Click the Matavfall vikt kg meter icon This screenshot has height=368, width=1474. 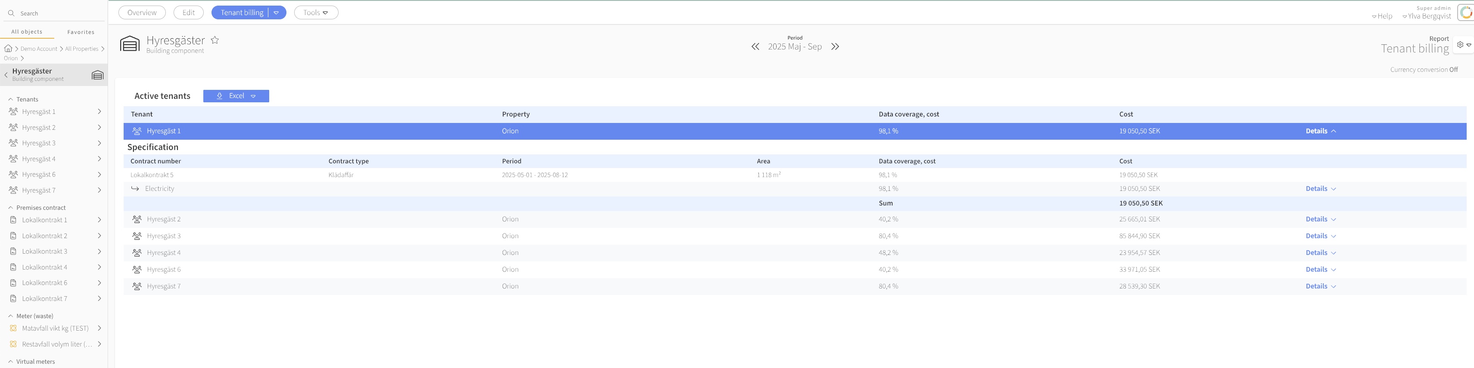(x=13, y=328)
